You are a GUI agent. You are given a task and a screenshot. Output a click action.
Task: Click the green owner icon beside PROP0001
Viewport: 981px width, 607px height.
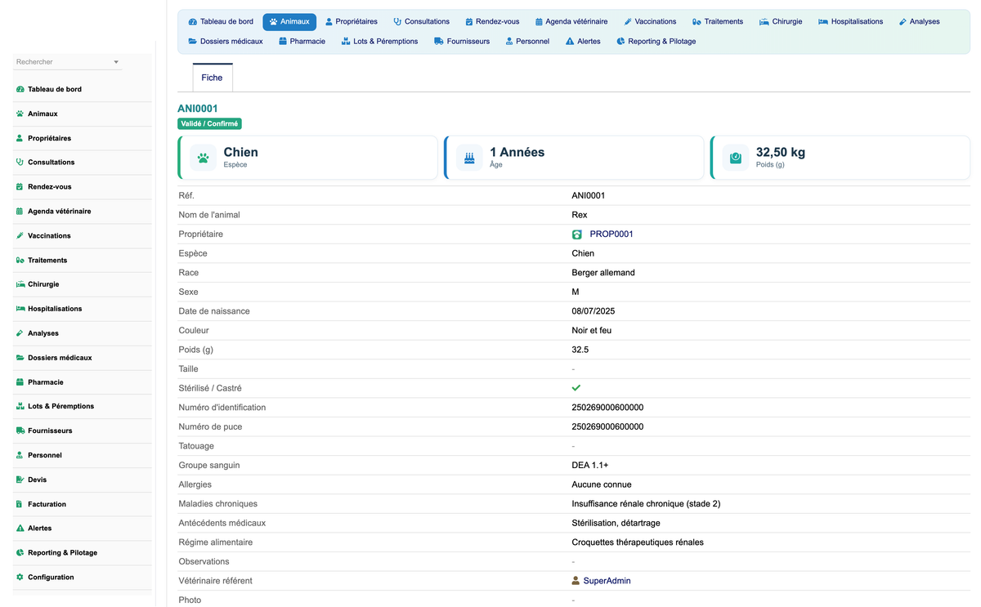point(577,234)
